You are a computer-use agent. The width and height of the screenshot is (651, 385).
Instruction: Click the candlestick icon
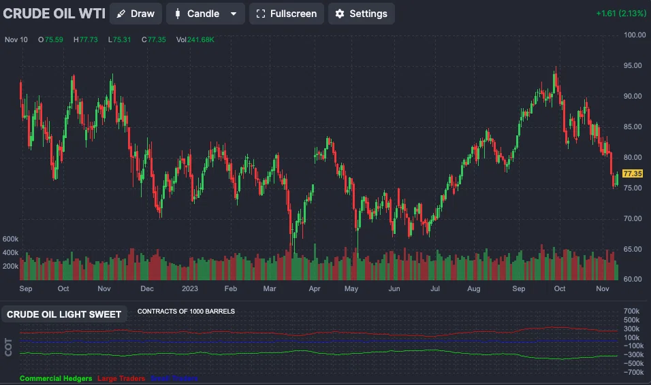point(178,14)
